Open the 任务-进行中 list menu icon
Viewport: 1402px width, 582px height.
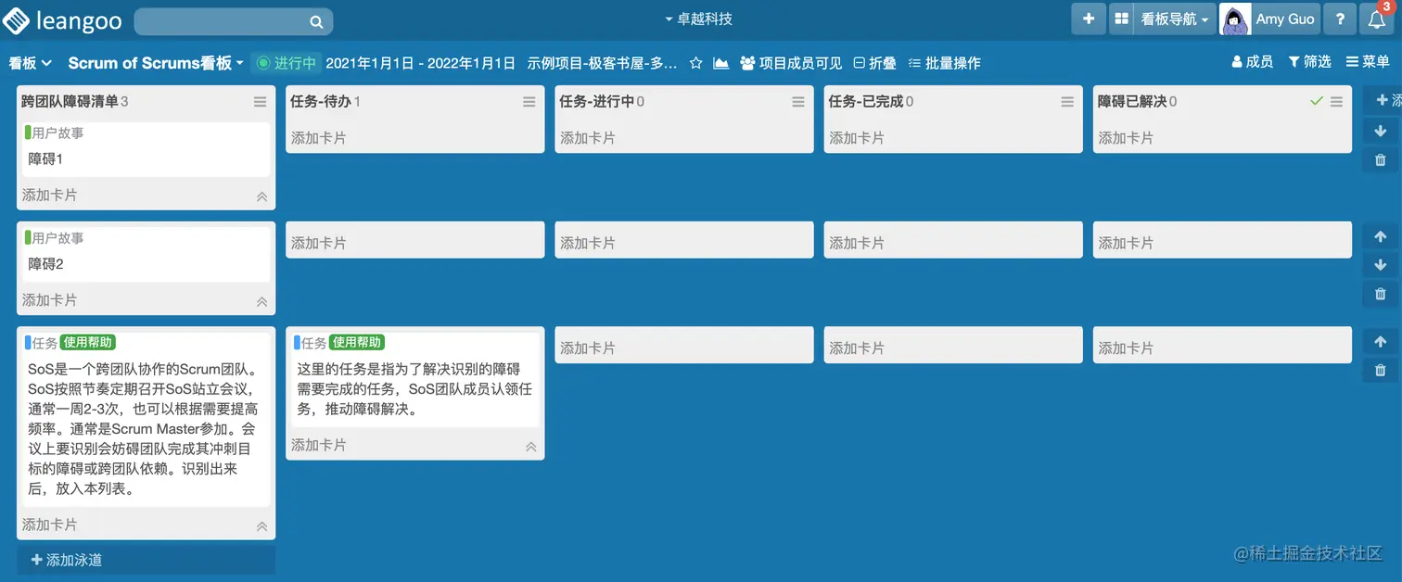point(798,102)
